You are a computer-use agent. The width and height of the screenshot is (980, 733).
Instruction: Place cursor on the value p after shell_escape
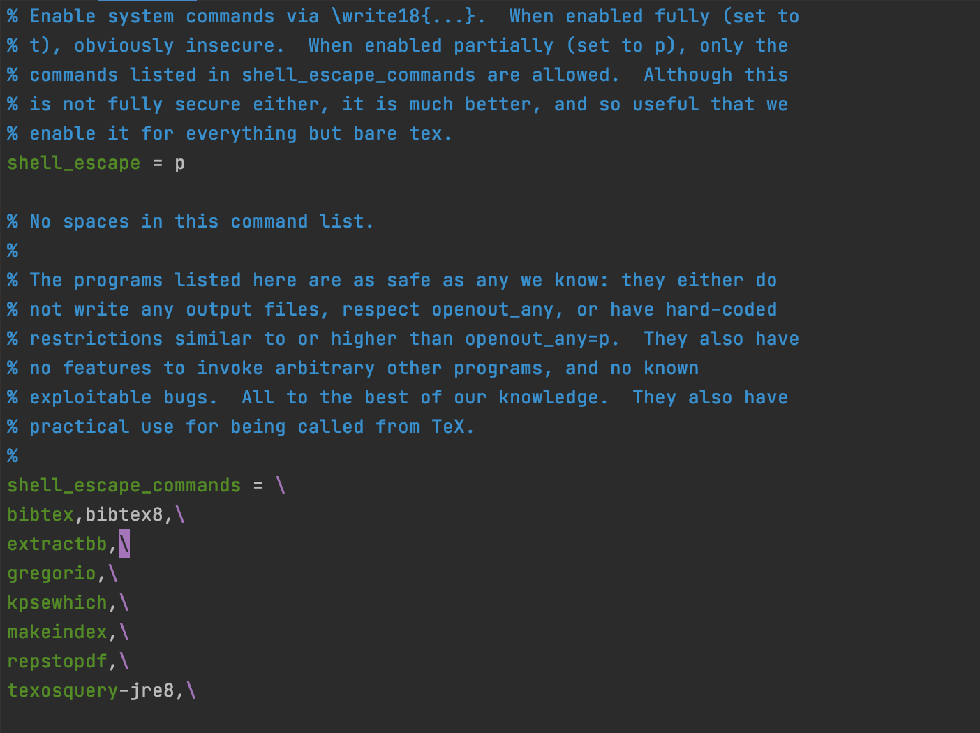[179, 163]
